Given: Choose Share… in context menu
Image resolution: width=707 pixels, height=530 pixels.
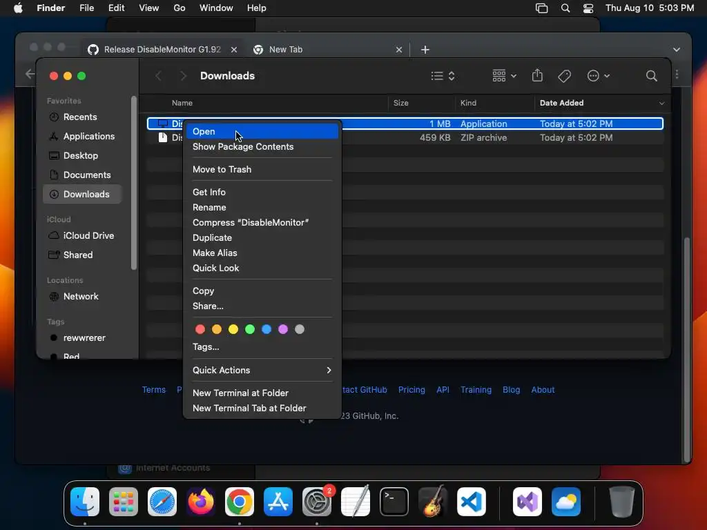Looking at the screenshot, I should 262,306.
